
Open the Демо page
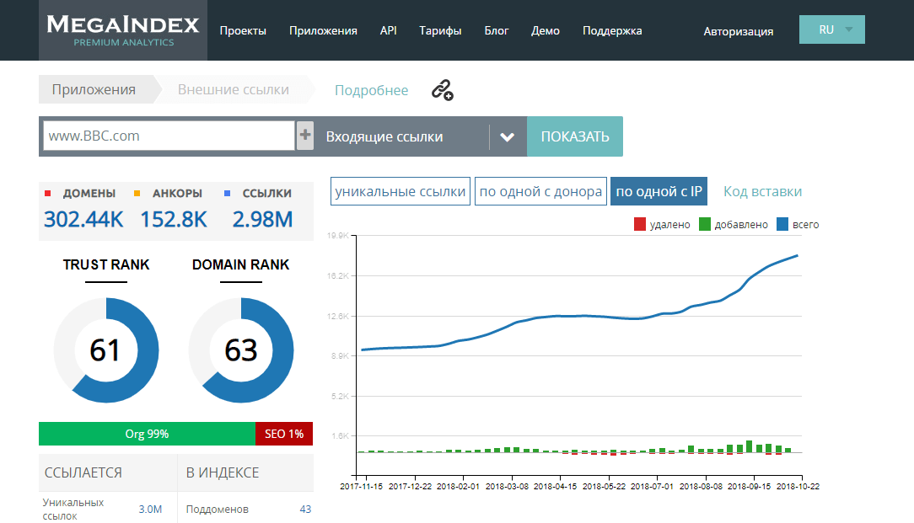(546, 31)
